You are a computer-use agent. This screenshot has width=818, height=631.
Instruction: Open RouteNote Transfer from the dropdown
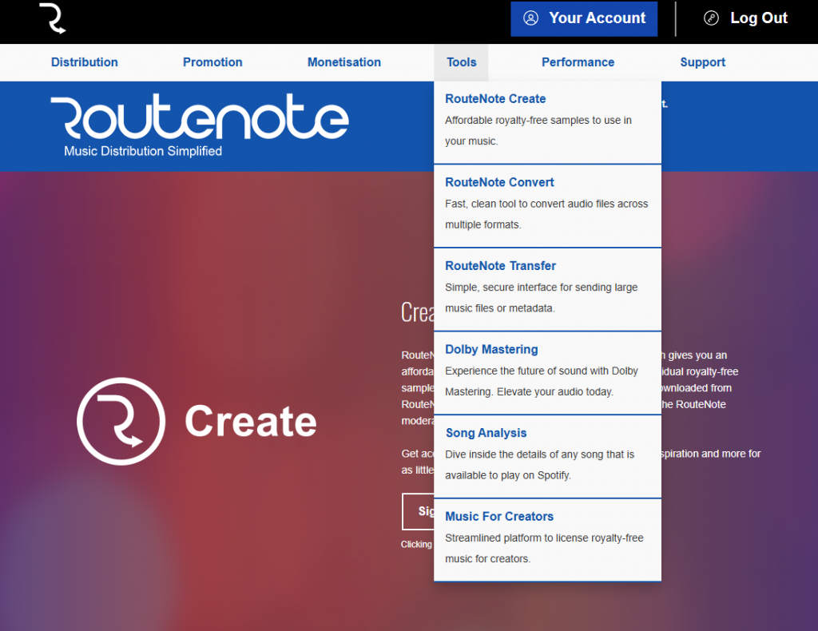[x=500, y=266]
